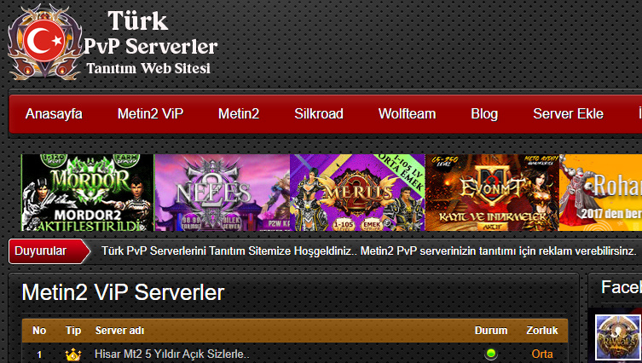Open the Wolfteam section
Screen dimensions: 642x363
(x=407, y=114)
